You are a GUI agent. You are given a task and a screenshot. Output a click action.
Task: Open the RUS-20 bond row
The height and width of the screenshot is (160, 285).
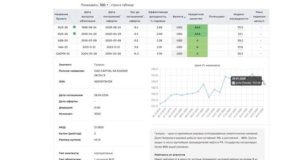(161, 34)
